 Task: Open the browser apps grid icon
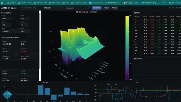(2, 3)
